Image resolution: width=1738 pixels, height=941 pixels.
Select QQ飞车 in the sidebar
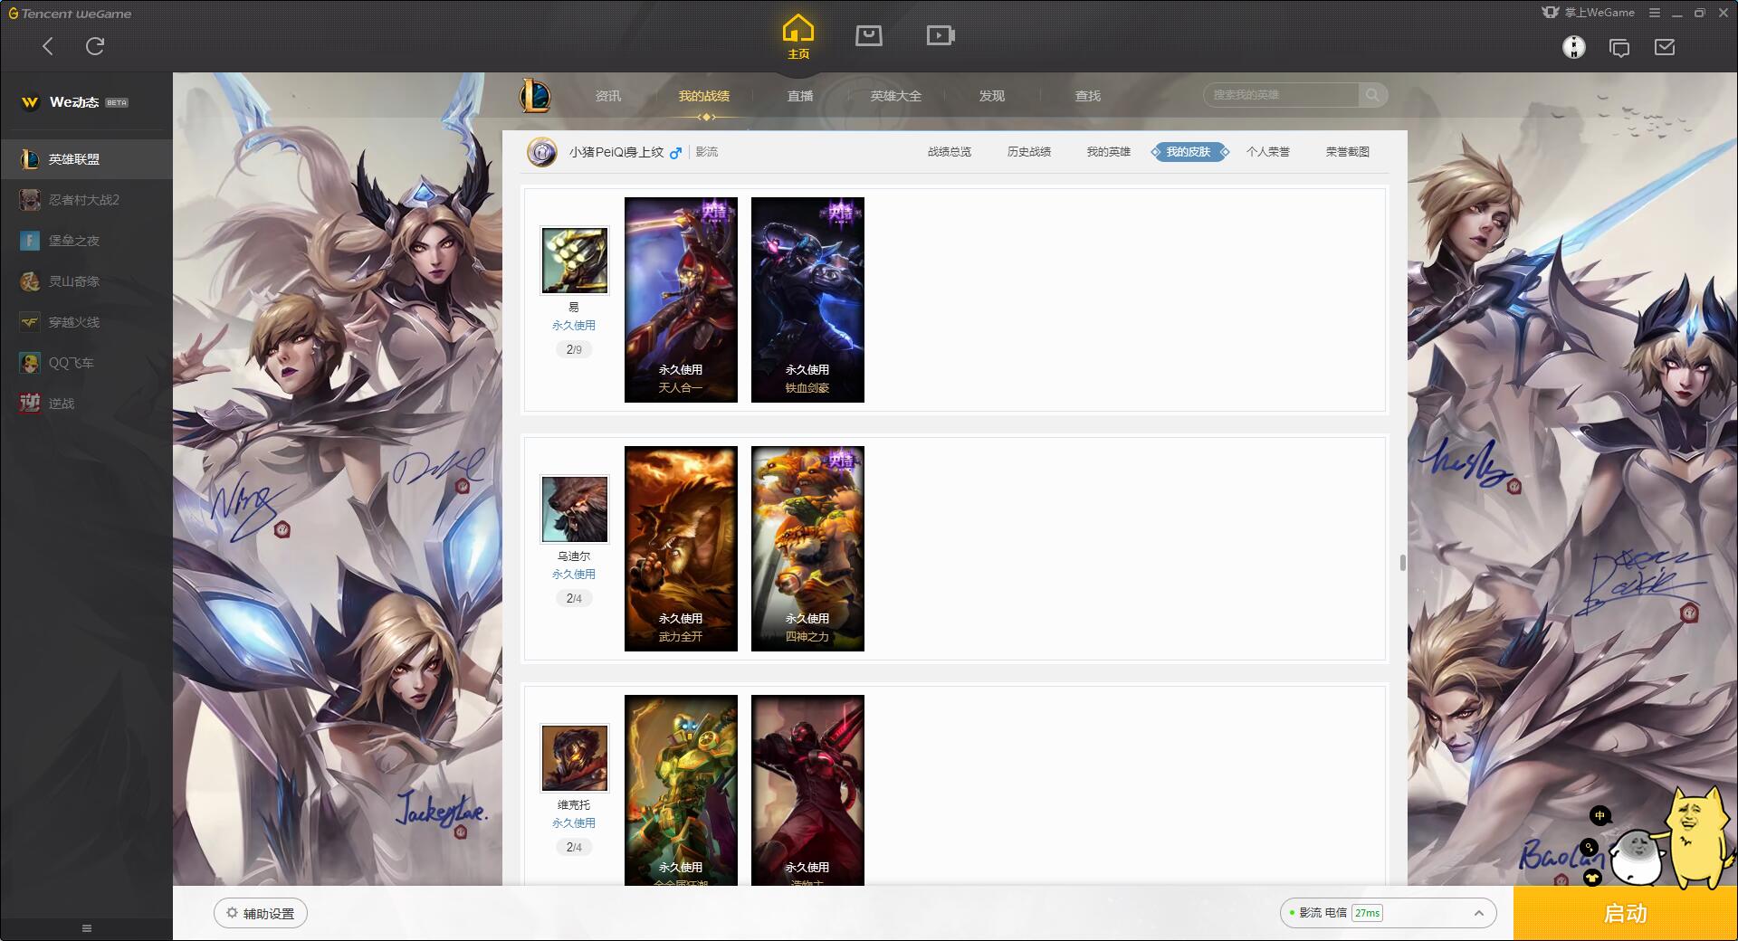click(86, 363)
